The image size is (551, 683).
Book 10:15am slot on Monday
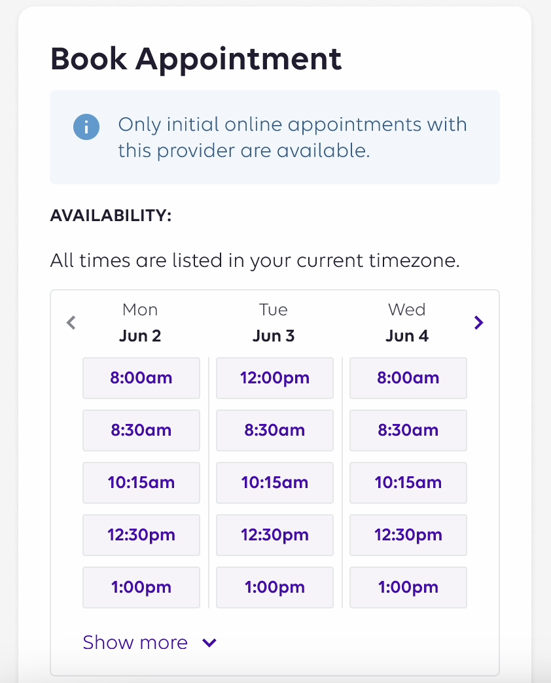141,483
